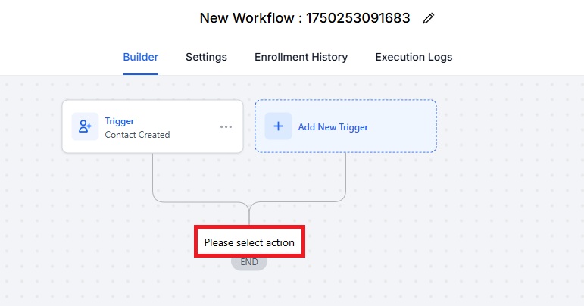Go to the Enrollment History tab
Viewport: 584px width, 306px height.
point(301,57)
